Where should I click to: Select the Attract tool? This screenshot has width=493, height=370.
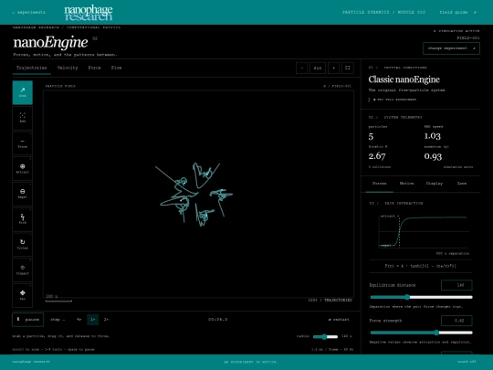(22, 169)
